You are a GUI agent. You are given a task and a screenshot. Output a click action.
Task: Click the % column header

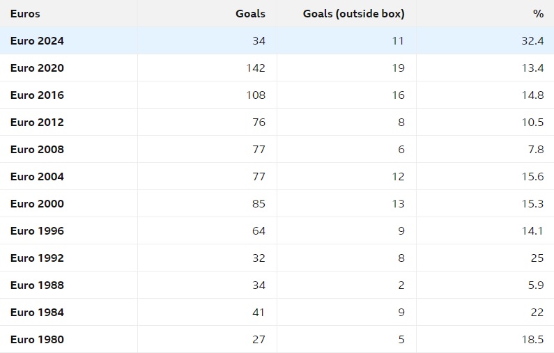538,14
